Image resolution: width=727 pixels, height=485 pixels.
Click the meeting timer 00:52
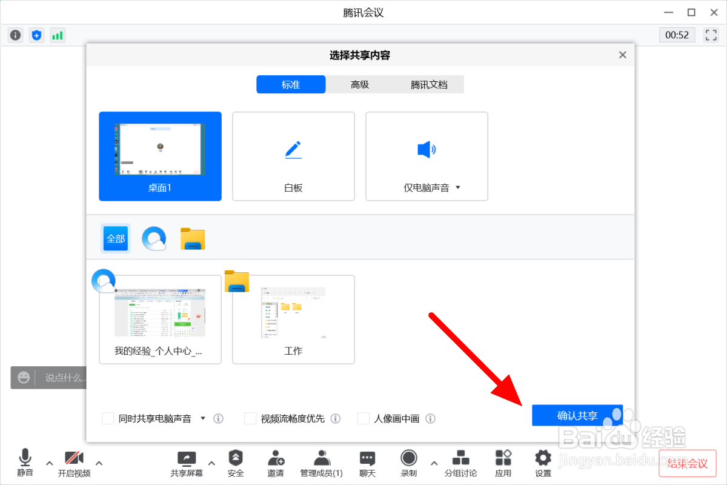pyautogui.click(x=677, y=35)
